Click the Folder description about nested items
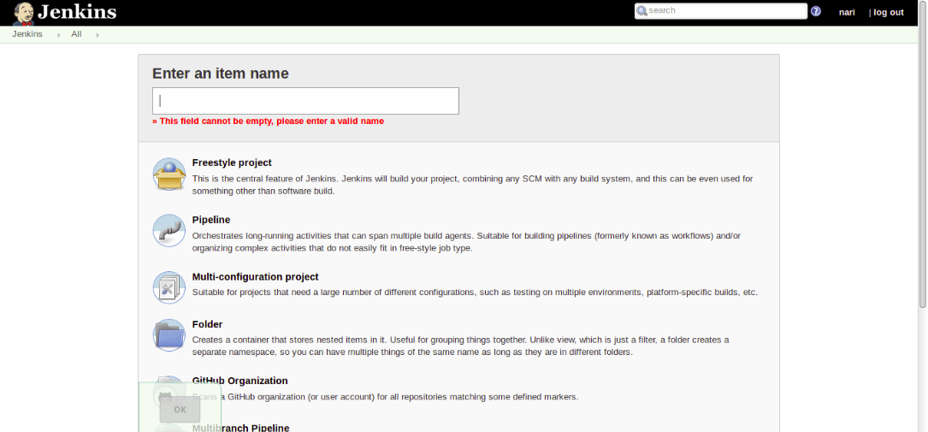 tap(460, 346)
